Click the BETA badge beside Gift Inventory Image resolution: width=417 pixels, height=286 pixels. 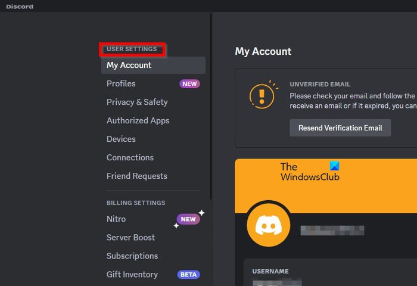coord(188,275)
